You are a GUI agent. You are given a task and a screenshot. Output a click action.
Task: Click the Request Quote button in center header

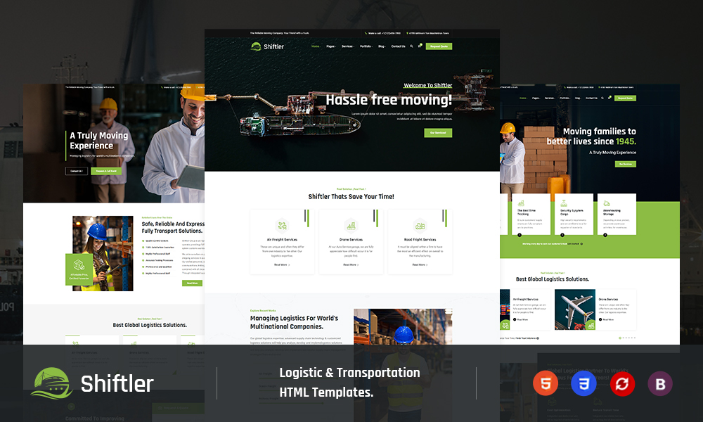point(438,46)
